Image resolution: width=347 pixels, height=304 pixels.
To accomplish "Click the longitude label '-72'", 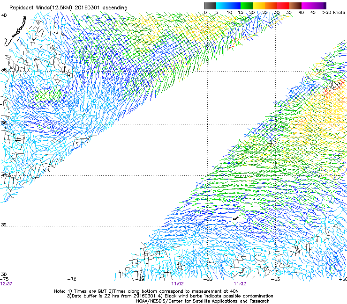I will [x=72, y=279].
